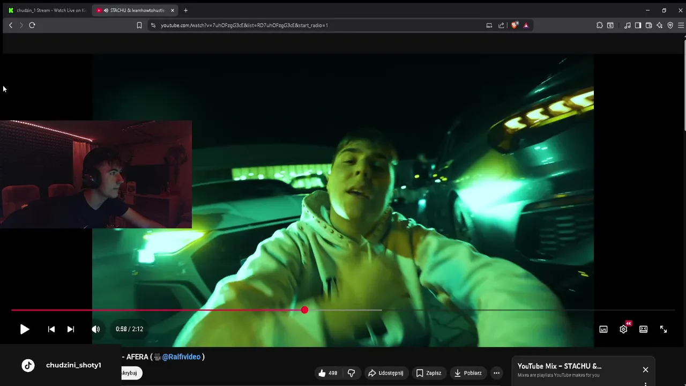The width and height of the screenshot is (686, 386).
Task: Open the browser hamburger main menu
Action: click(x=681, y=25)
